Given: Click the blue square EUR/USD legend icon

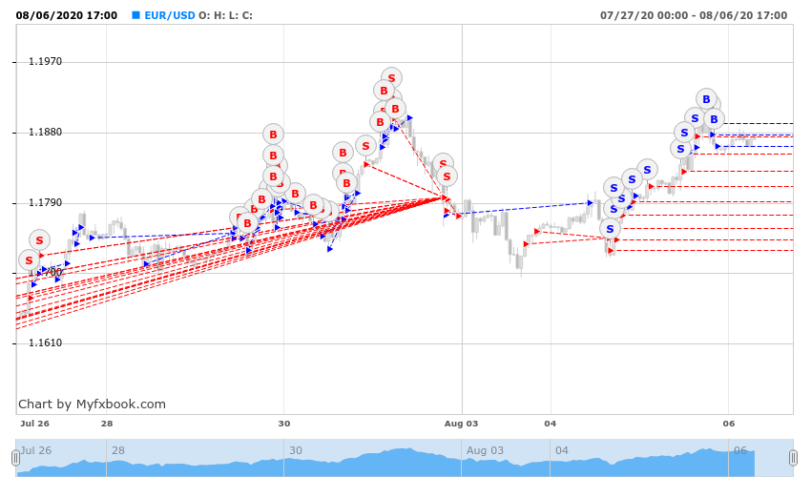Looking at the screenshot, I should (x=136, y=15).
